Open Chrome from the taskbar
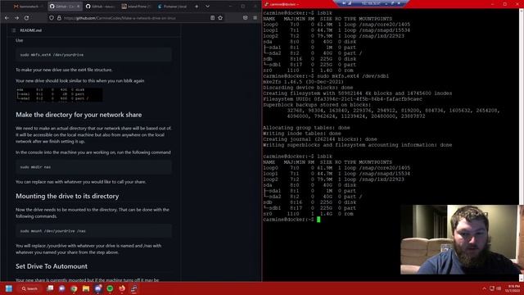 click(x=75, y=288)
